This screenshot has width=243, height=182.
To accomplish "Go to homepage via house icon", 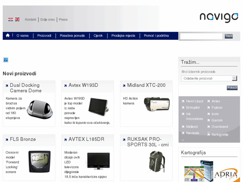I will [x=8, y=35].
